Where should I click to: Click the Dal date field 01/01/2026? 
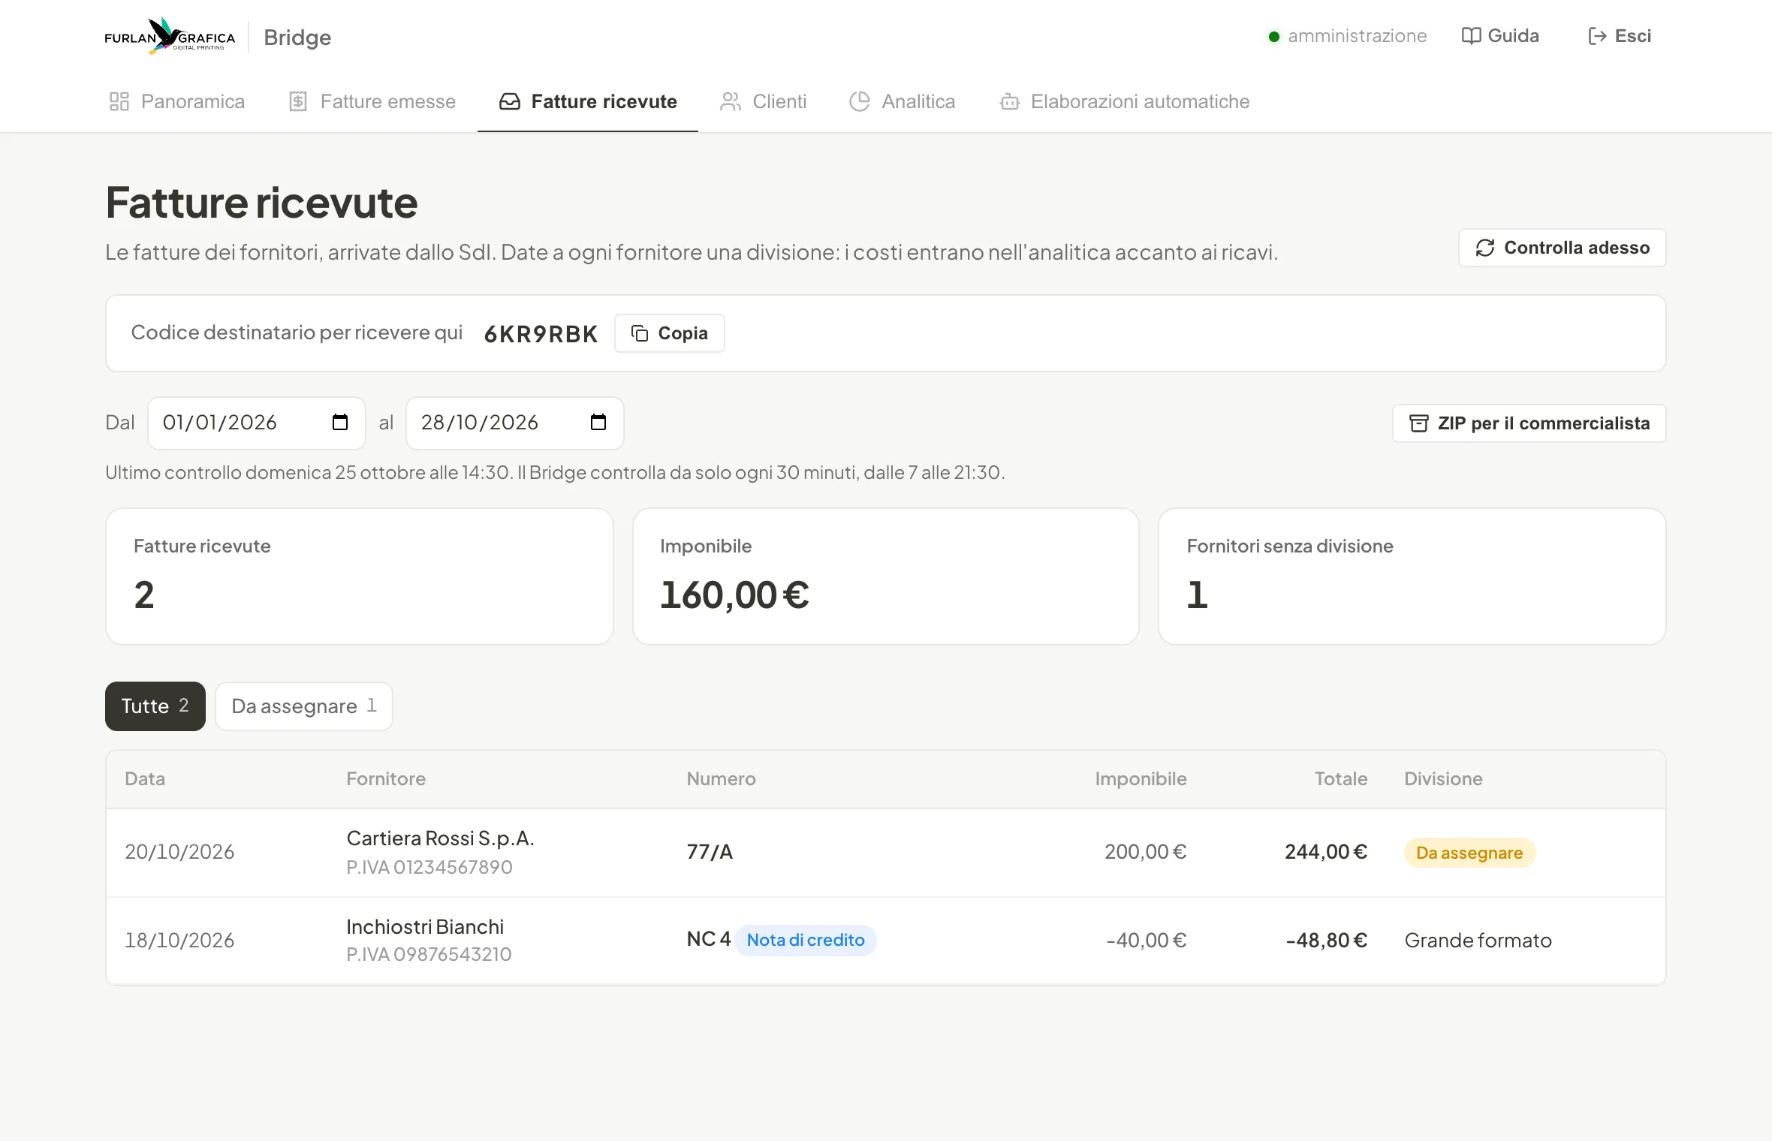[257, 423]
